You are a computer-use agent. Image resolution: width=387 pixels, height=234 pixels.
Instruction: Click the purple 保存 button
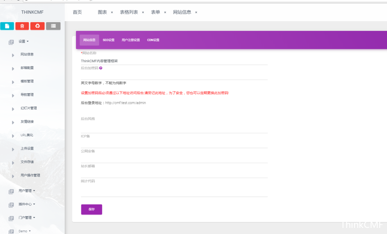coord(92,209)
